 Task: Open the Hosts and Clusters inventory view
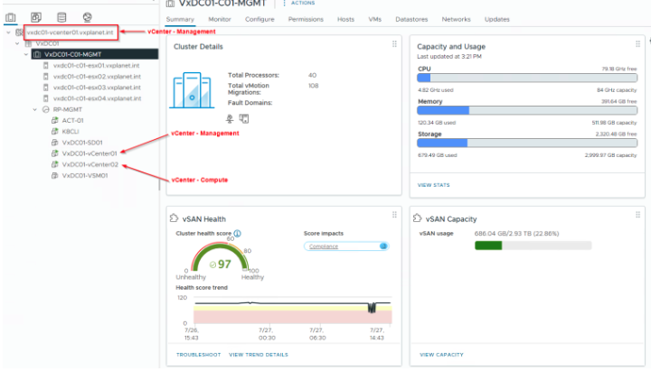10,17
